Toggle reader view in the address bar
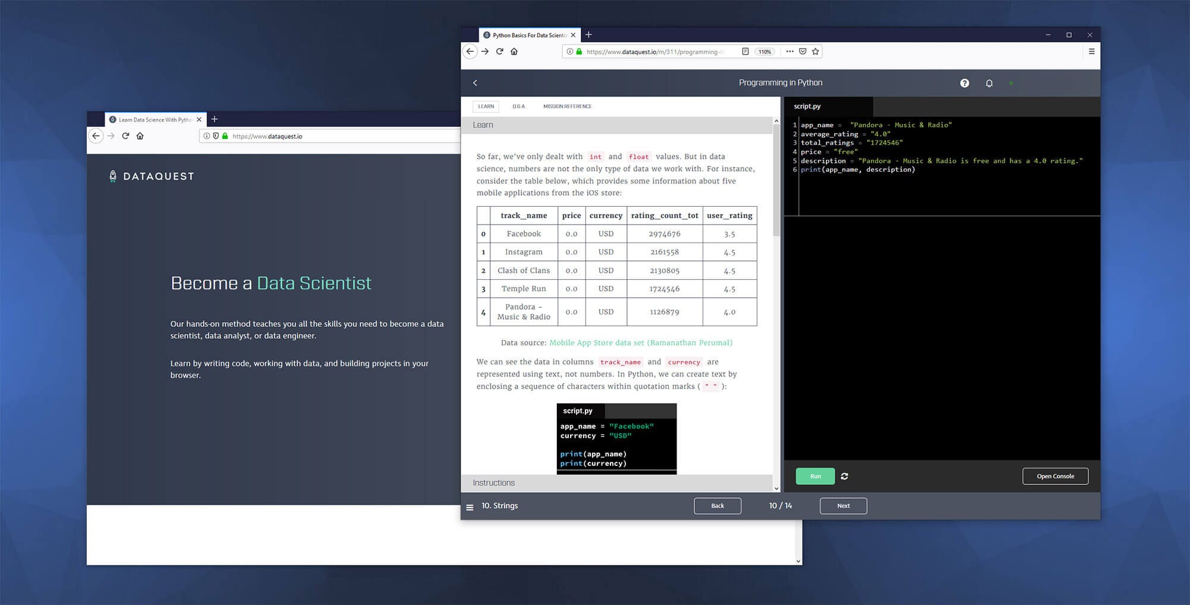Viewport: 1190px width, 605px height. point(745,52)
